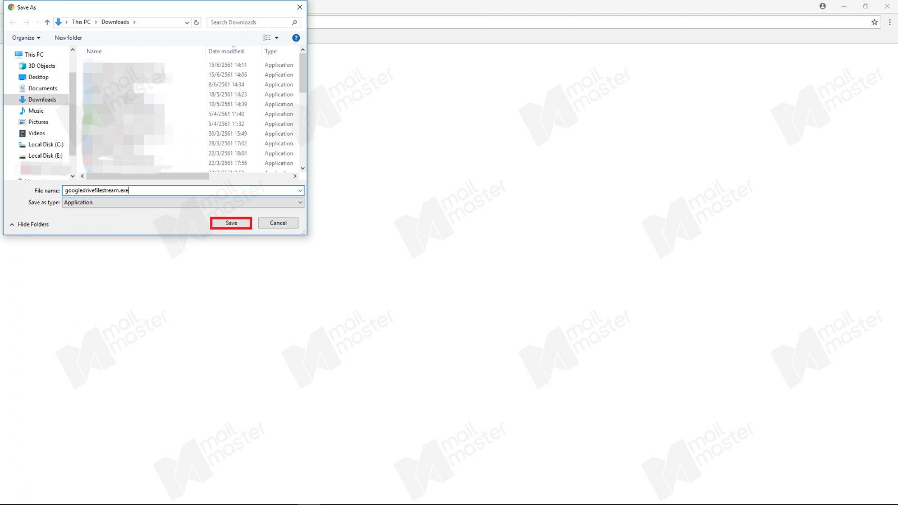Click New folder
The image size is (898, 505).
(x=68, y=38)
